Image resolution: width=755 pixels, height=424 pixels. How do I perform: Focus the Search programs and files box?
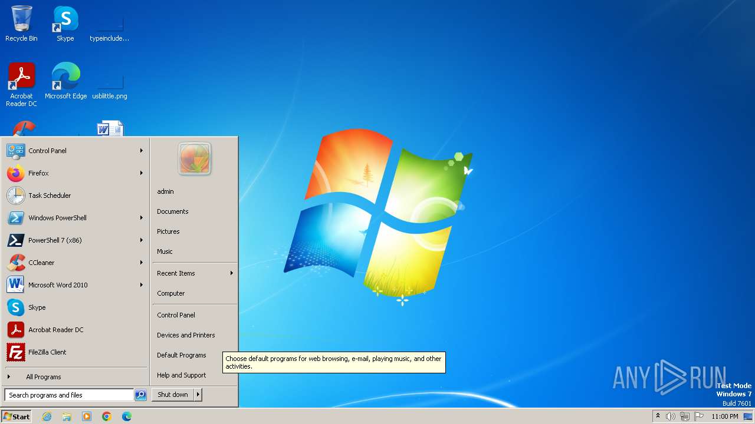pyautogui.click(x=69, y=395)
